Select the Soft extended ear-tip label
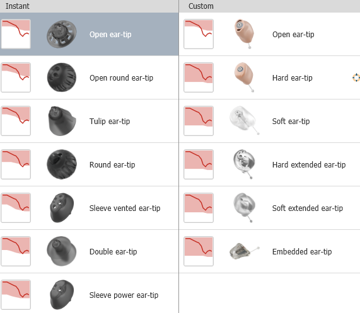This screenshot has width=360, height=313. pyautogui.click(x=308, y=208)
